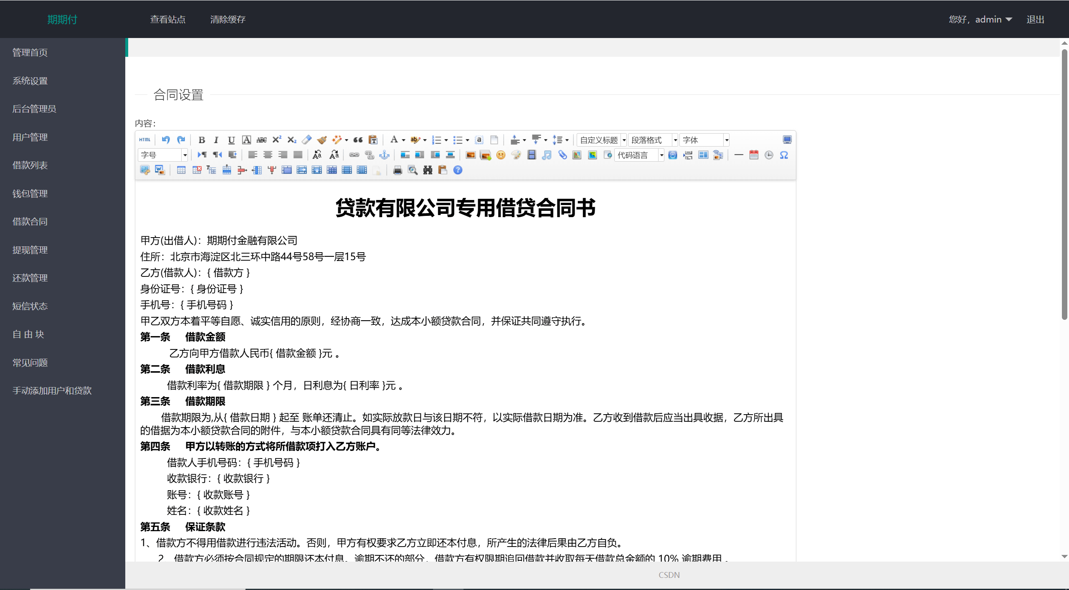This screenshot has width=1069, height=590.
Task: Insert music using the note icon
Action: (547, 155)
